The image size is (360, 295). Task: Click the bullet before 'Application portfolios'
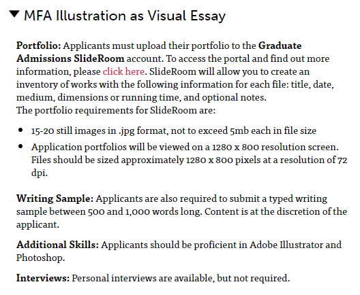pos(20,146)
